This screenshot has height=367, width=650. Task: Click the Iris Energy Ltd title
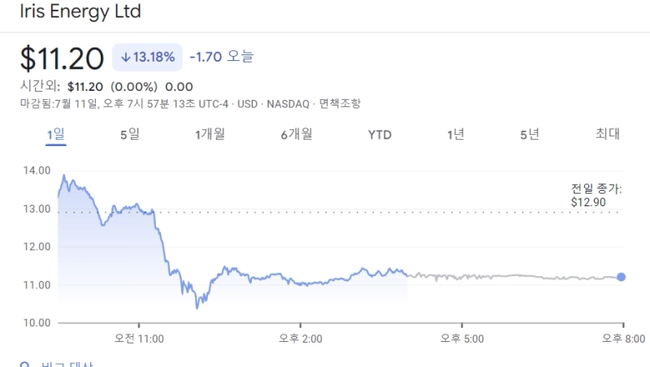point(80,12)
